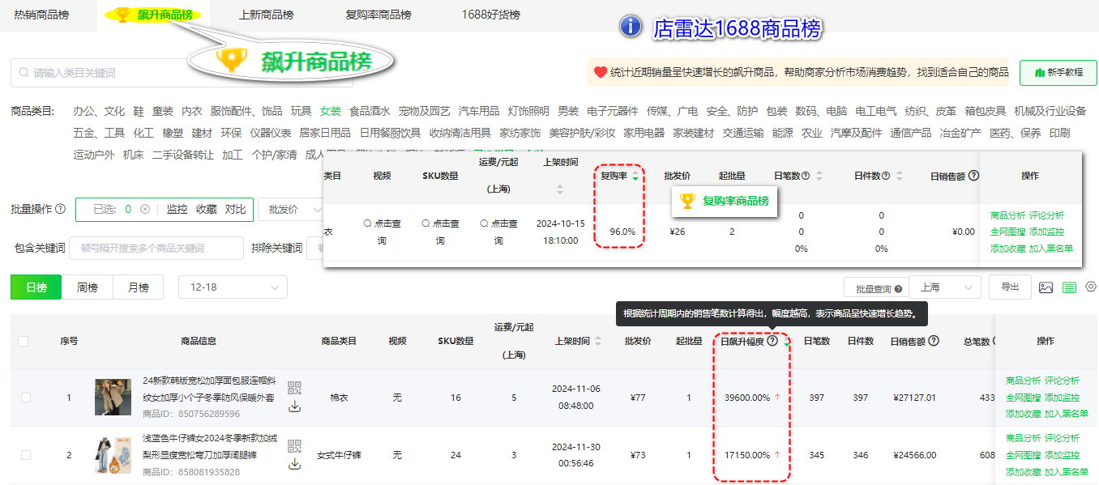This screenshot has height=485, width=1099.
Task: Select the green list view icon
Action: pyautogui.click(x=1069, y=287)
